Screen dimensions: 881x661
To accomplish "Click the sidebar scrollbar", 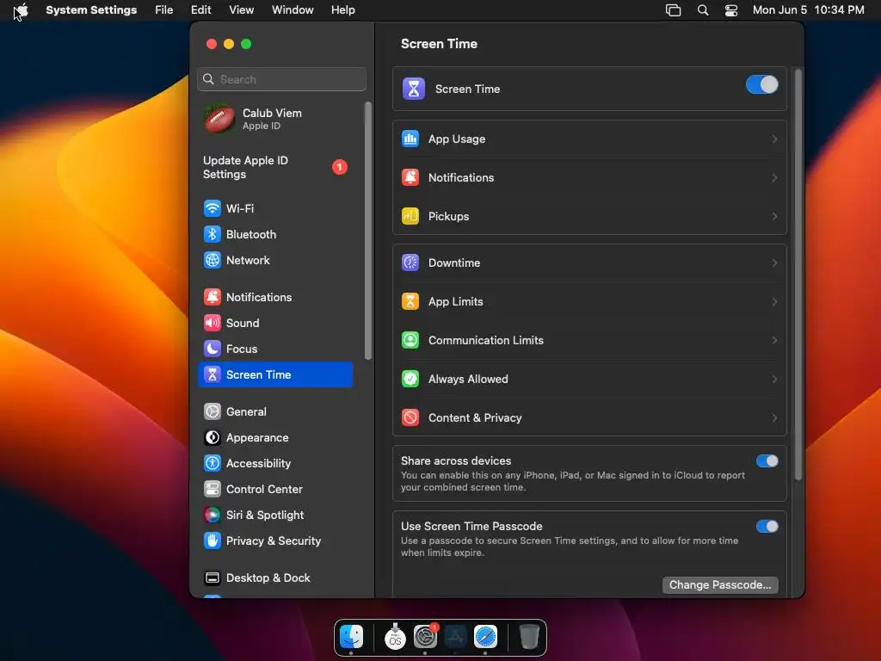I will 368,231.
